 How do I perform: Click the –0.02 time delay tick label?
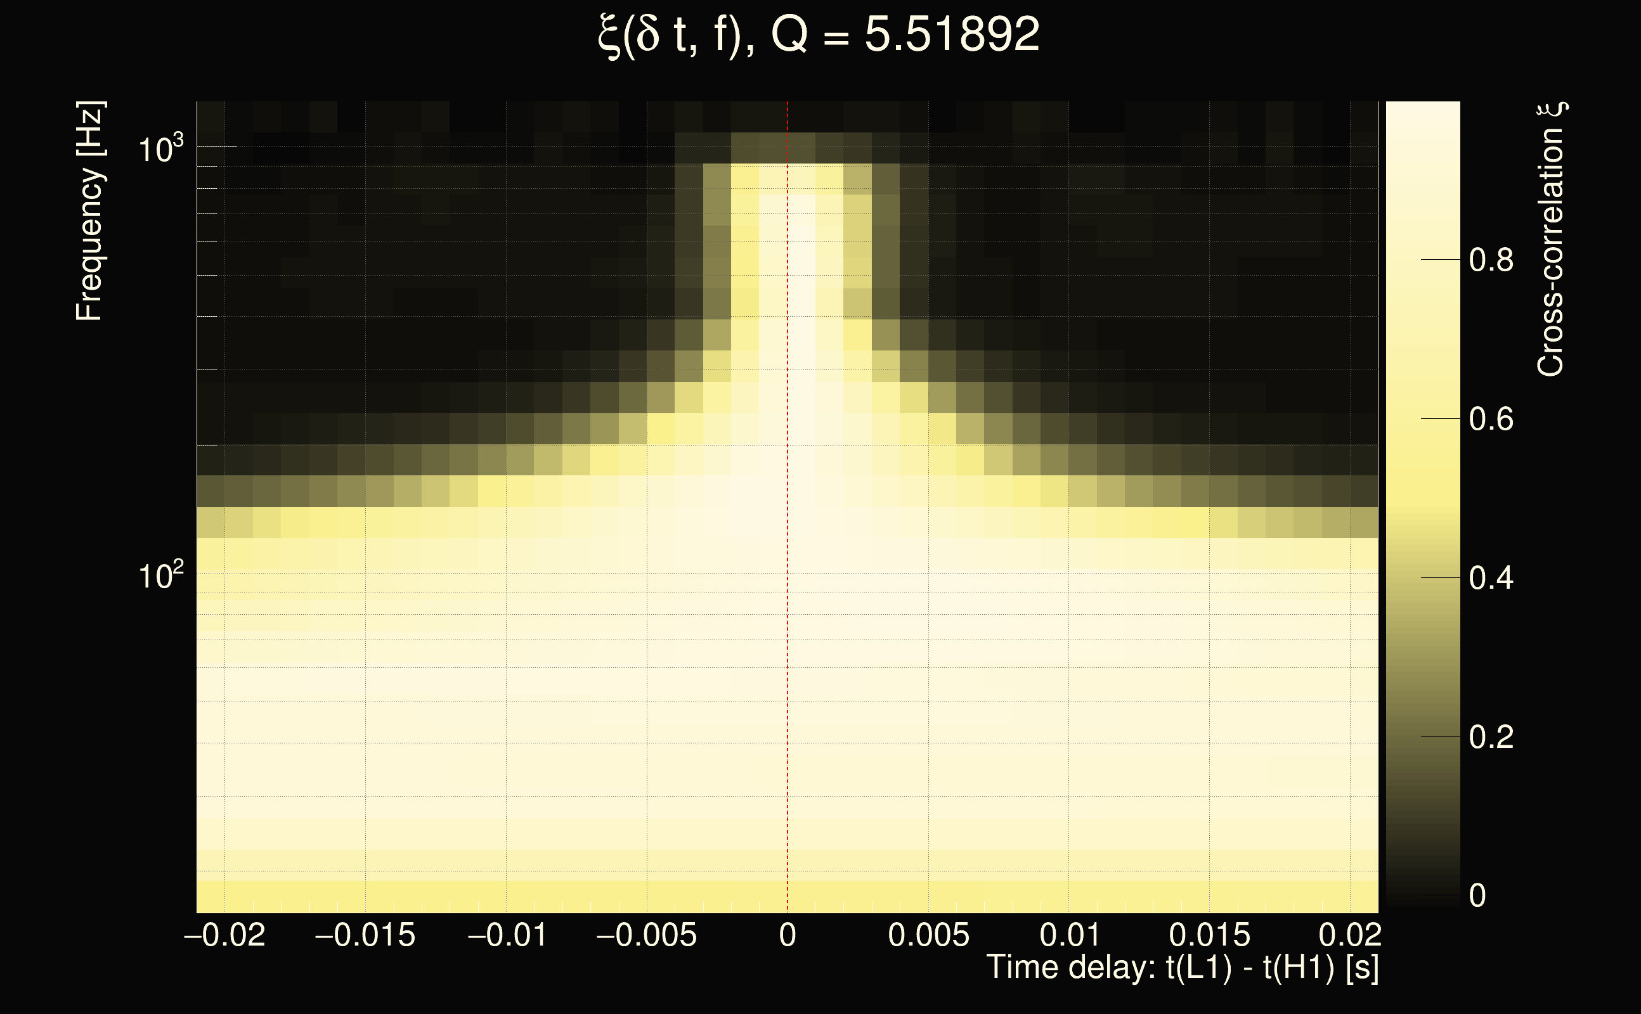(x=224, y=935)
